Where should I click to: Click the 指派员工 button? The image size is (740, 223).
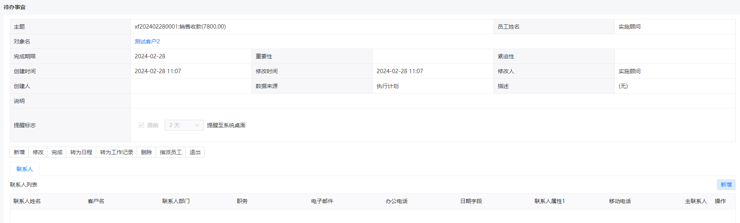point(170,152)
